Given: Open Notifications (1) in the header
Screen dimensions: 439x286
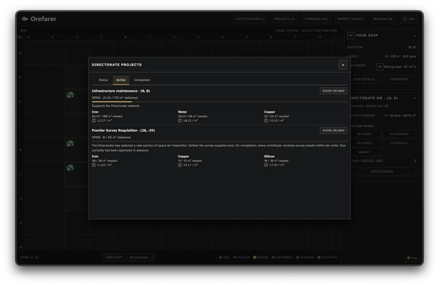Looking at the screenshot, I should pos(250,19).
